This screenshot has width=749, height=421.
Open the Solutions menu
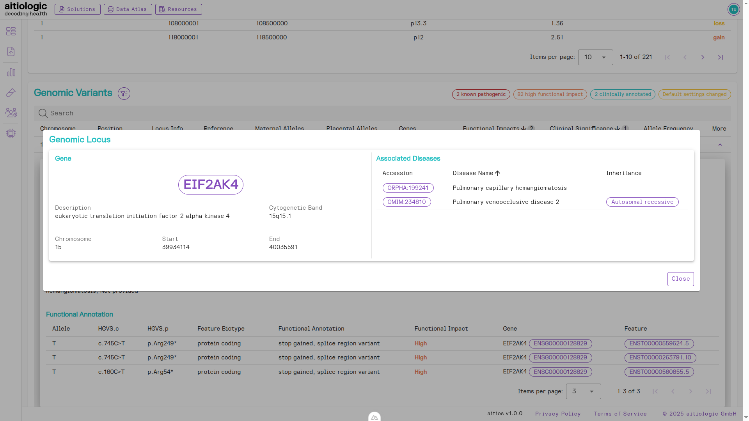77,9
